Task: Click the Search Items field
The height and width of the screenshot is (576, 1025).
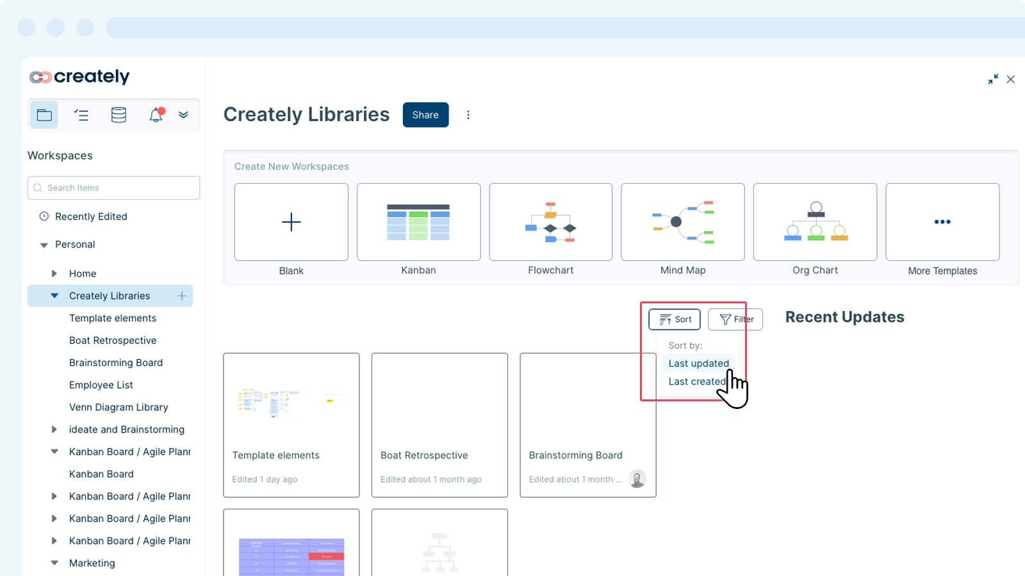Action: tap(113, 188)
